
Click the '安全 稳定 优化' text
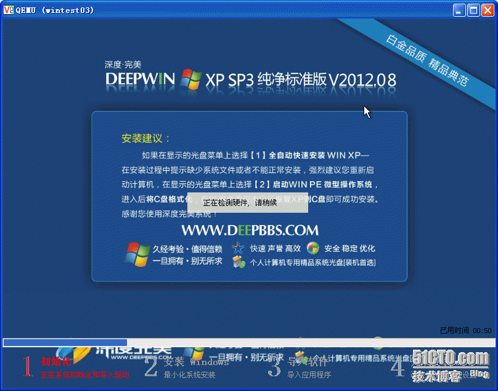(349, 249)
